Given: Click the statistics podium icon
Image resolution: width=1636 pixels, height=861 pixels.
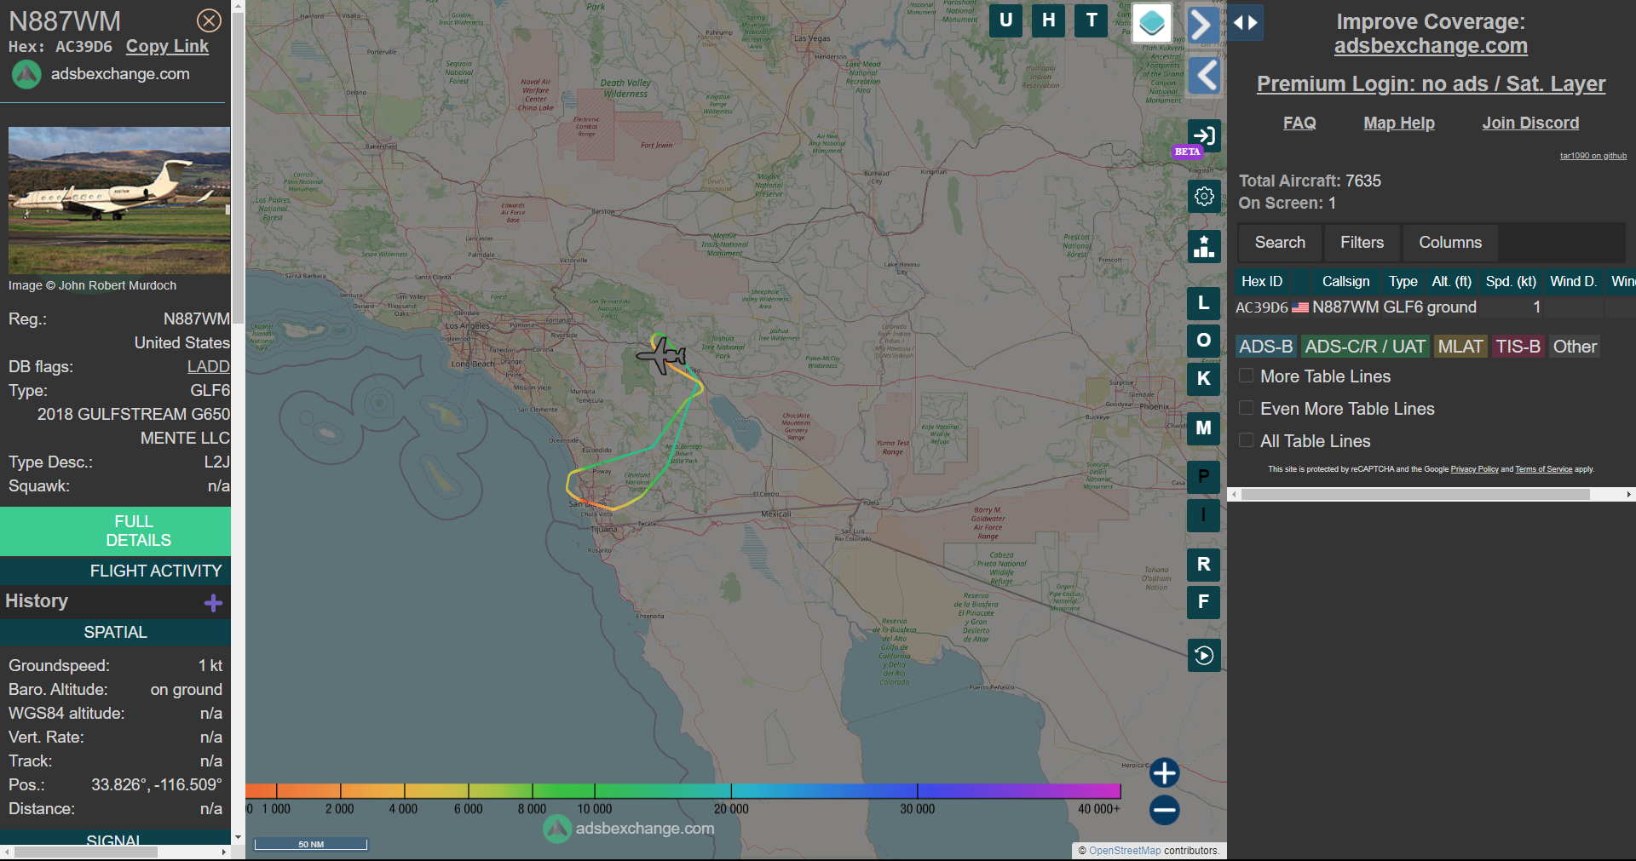Looking at the screenshot, I should click(1204, 247).
